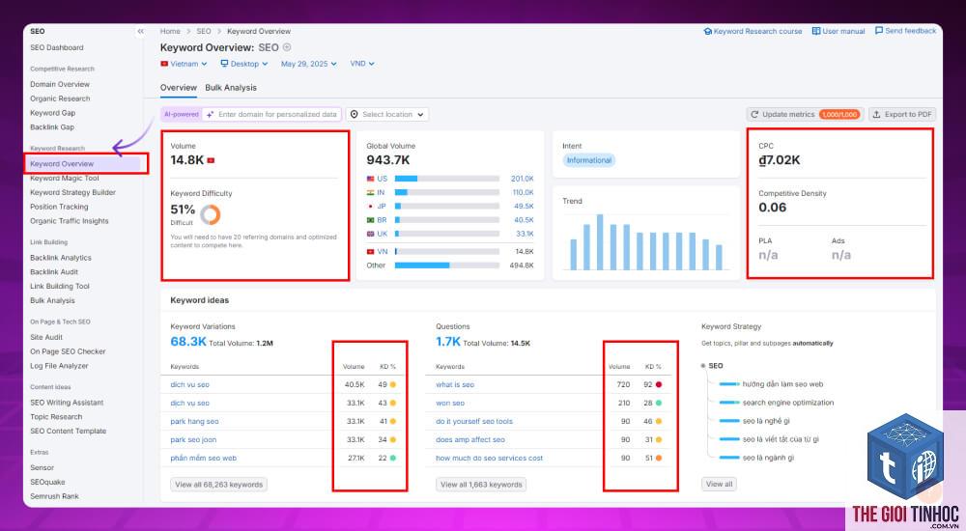Click the tallest bar in Trend chart
The image size is (966, 531).
pyautogui.click(x=600, y=242)
